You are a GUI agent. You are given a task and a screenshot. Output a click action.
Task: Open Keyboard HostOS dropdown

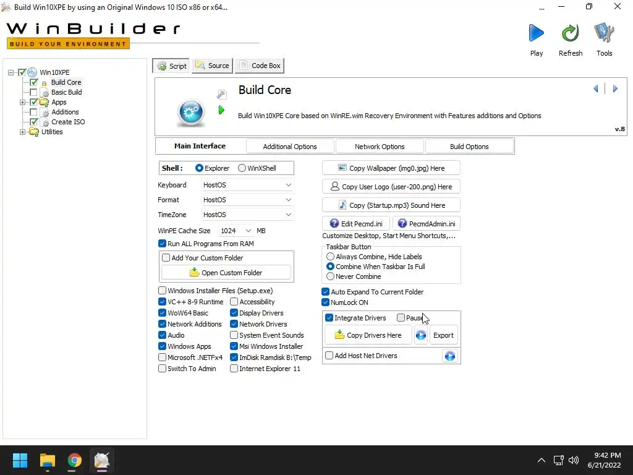click(x=247, y=185)
